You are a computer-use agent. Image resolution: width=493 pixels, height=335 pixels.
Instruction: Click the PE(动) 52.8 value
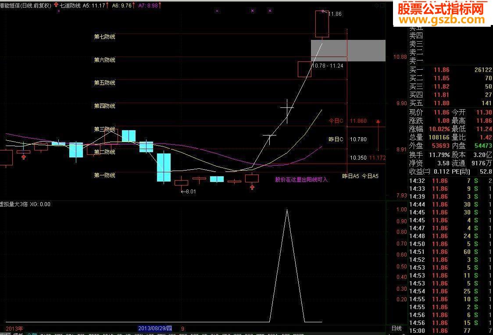(486, 171)
